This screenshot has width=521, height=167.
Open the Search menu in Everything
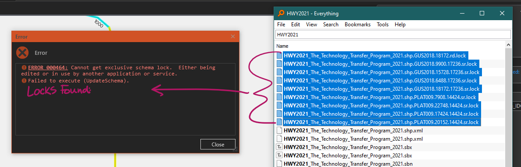(x=331, y=25)
